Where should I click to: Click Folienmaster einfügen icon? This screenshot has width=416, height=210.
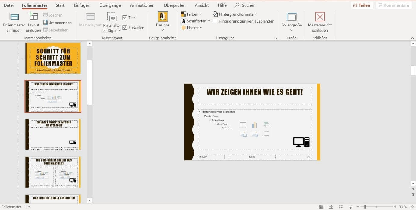[14, 17]
